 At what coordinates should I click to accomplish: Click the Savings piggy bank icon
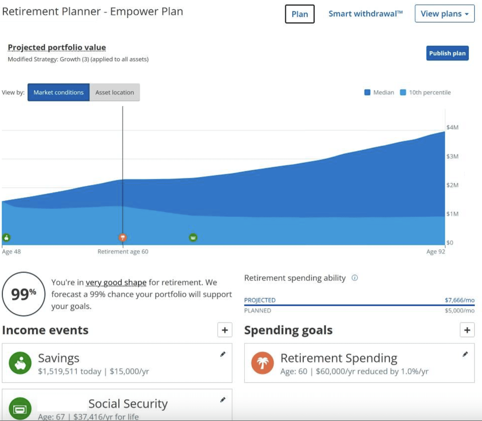click(x=20, y=363)
